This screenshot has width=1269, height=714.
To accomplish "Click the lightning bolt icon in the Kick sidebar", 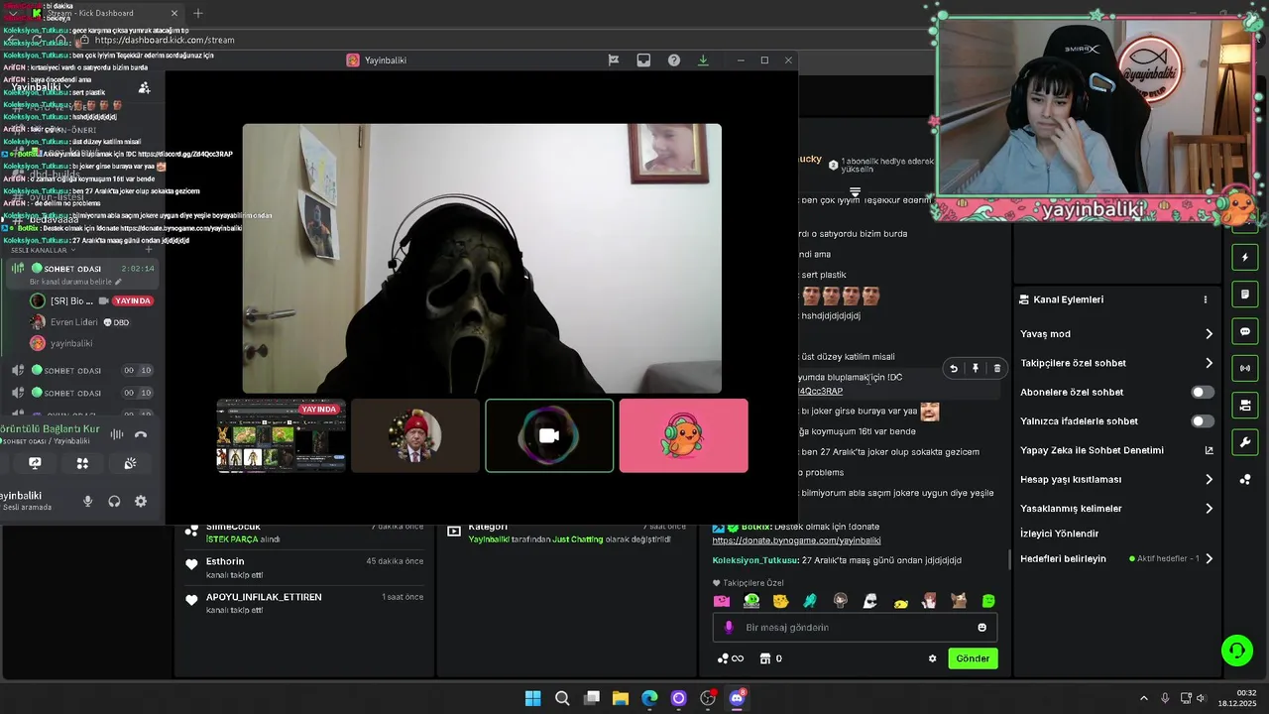I will (1245, 258).
